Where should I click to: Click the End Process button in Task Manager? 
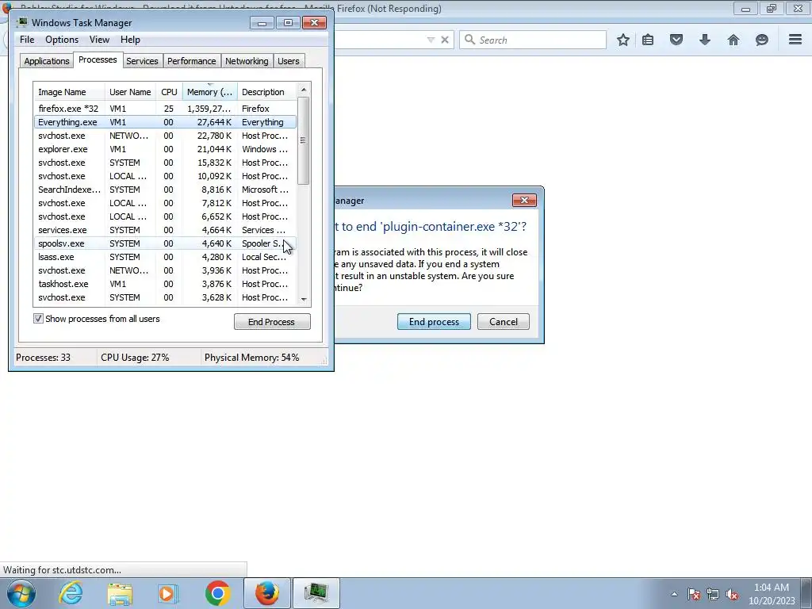(x=272, y=322)
